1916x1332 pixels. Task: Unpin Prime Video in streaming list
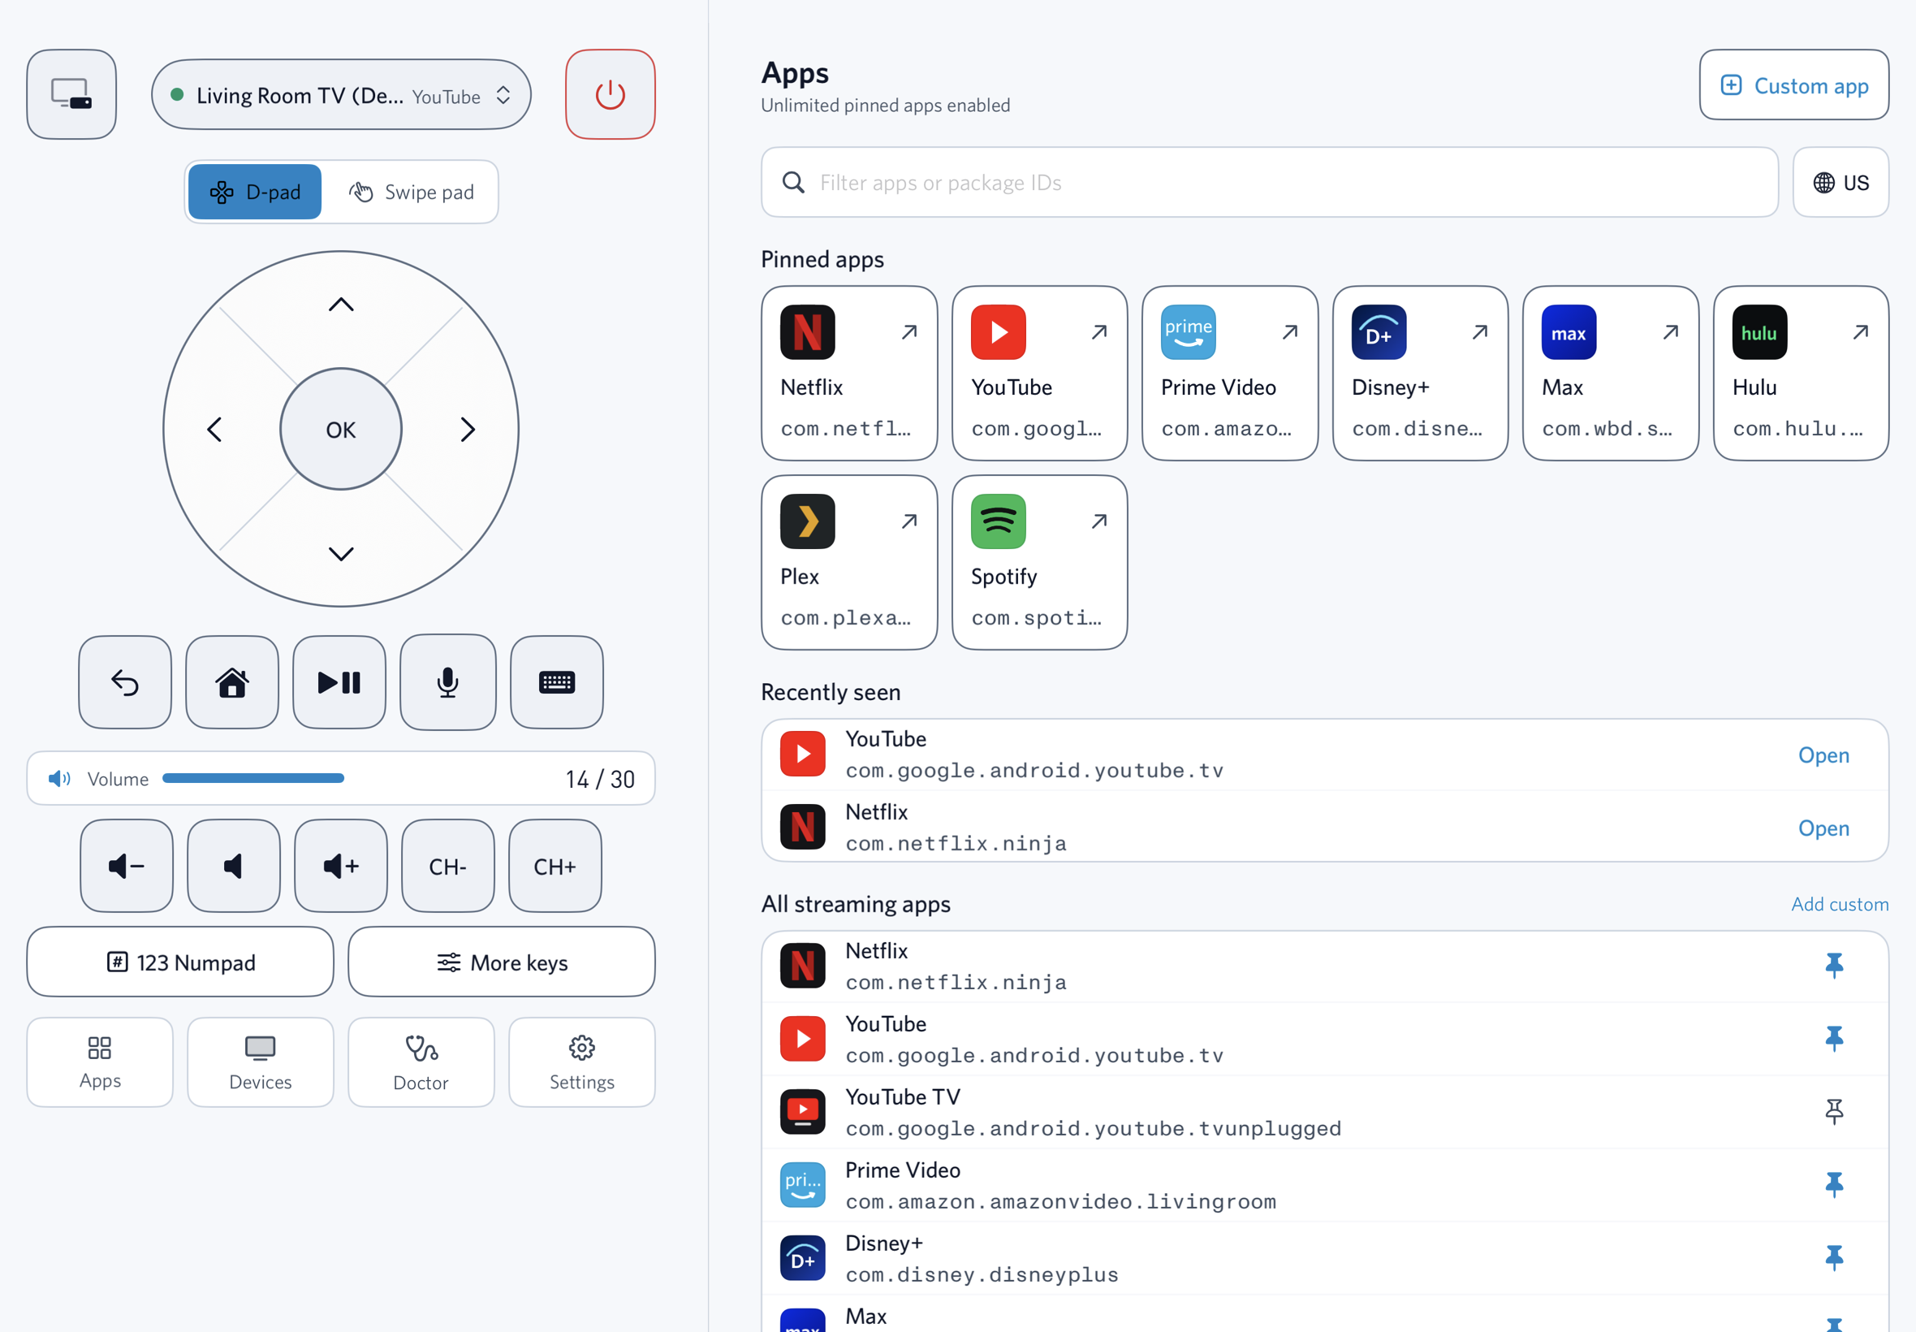pos(1833,1185)
